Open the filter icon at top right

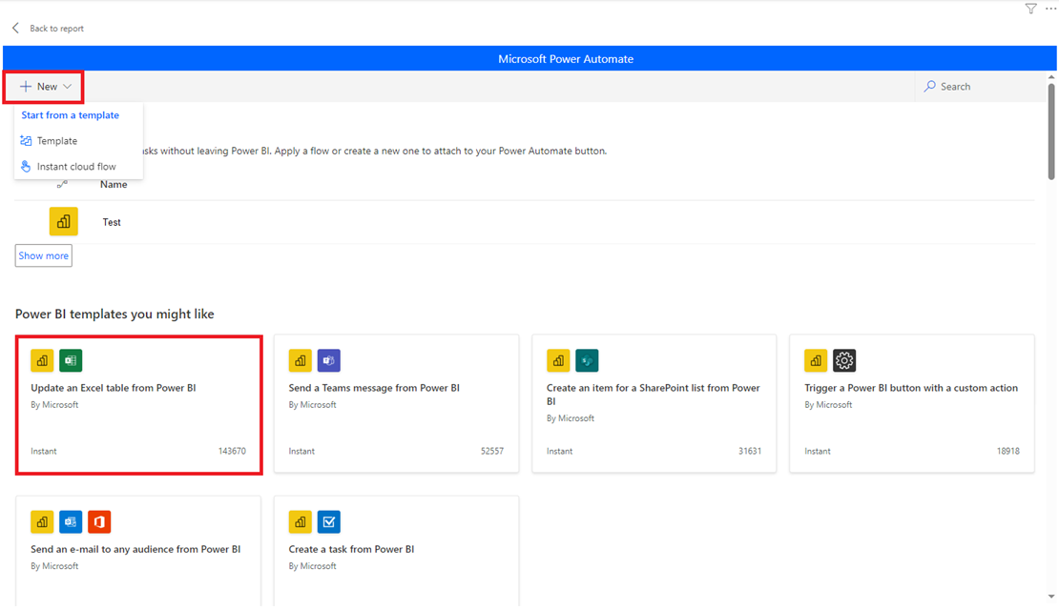click(1030, 9)
